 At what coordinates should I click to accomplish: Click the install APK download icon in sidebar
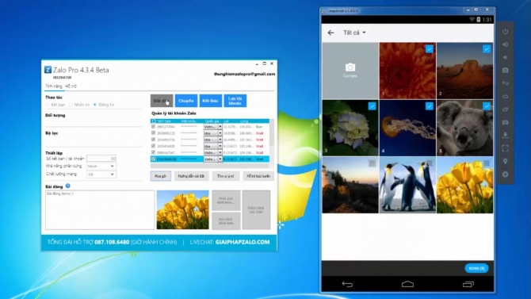506,136
